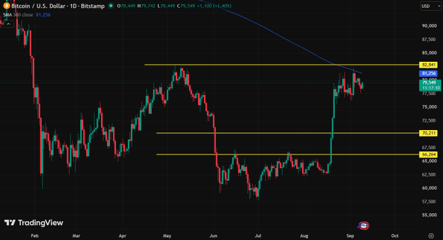Click the 72,500 price axis label
Viewport: 443px width, 240px height.
click(x=429, y=120)
